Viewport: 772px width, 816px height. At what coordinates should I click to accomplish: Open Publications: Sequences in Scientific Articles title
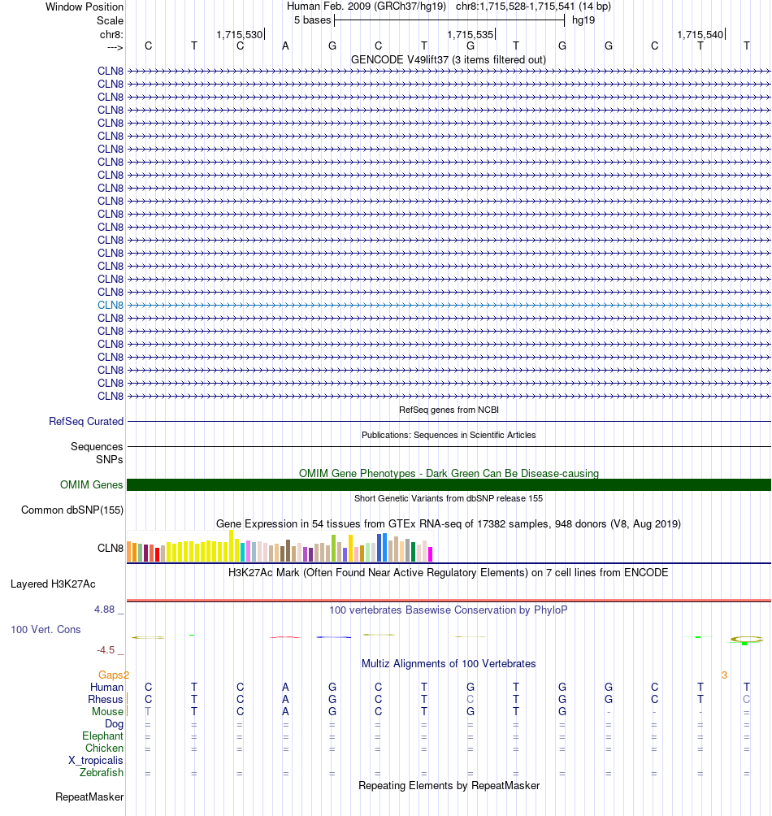pos(449,435)
